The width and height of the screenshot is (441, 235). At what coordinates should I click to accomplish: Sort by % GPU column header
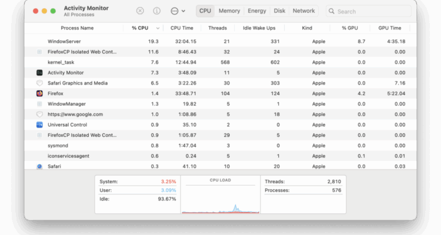pos(350,28)
